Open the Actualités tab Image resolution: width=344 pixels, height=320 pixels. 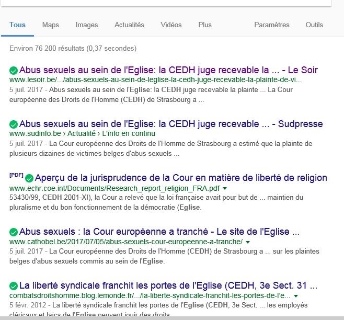(129, 25)
